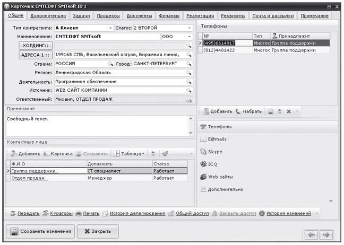Expand the Статус dropdown
This screenshot has height=245, width=344.
tap(188, 28)
